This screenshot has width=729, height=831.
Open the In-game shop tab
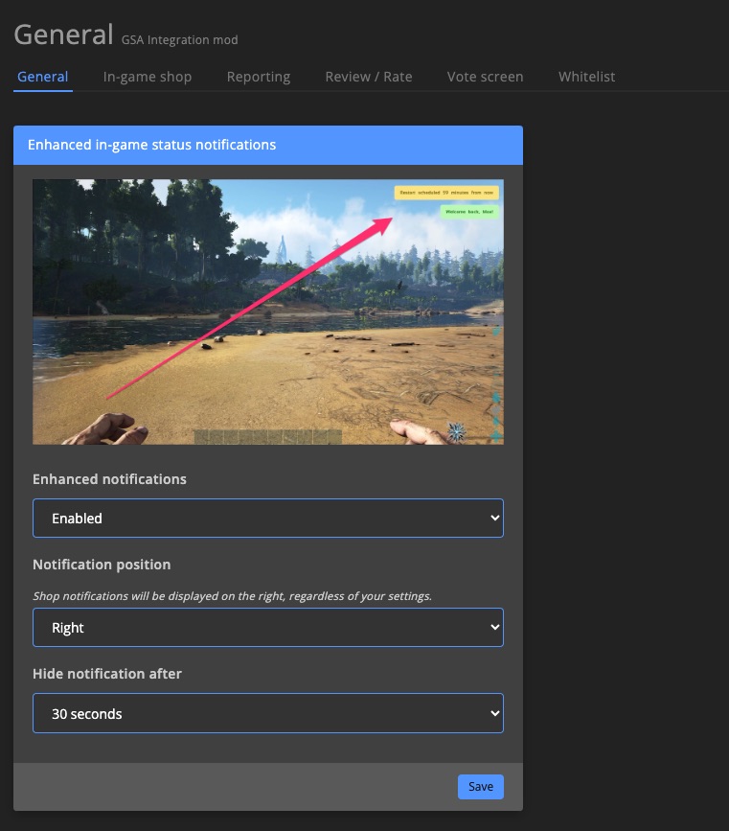click(x=148, y=77)
